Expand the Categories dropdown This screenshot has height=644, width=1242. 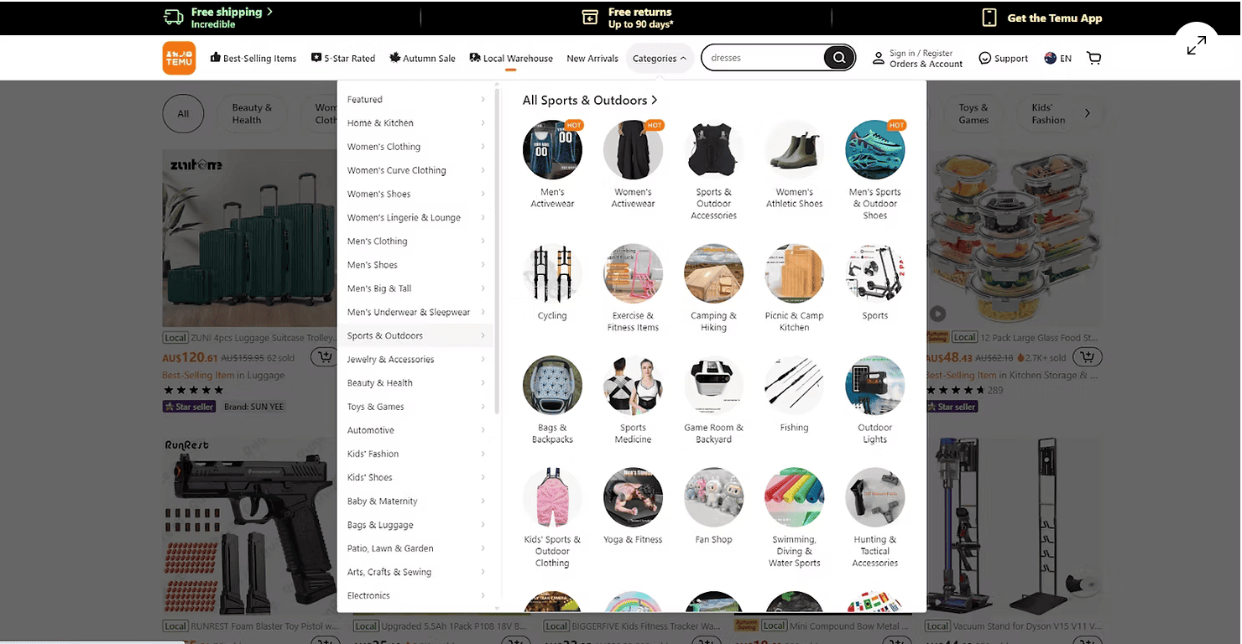(x=659, y=59)
